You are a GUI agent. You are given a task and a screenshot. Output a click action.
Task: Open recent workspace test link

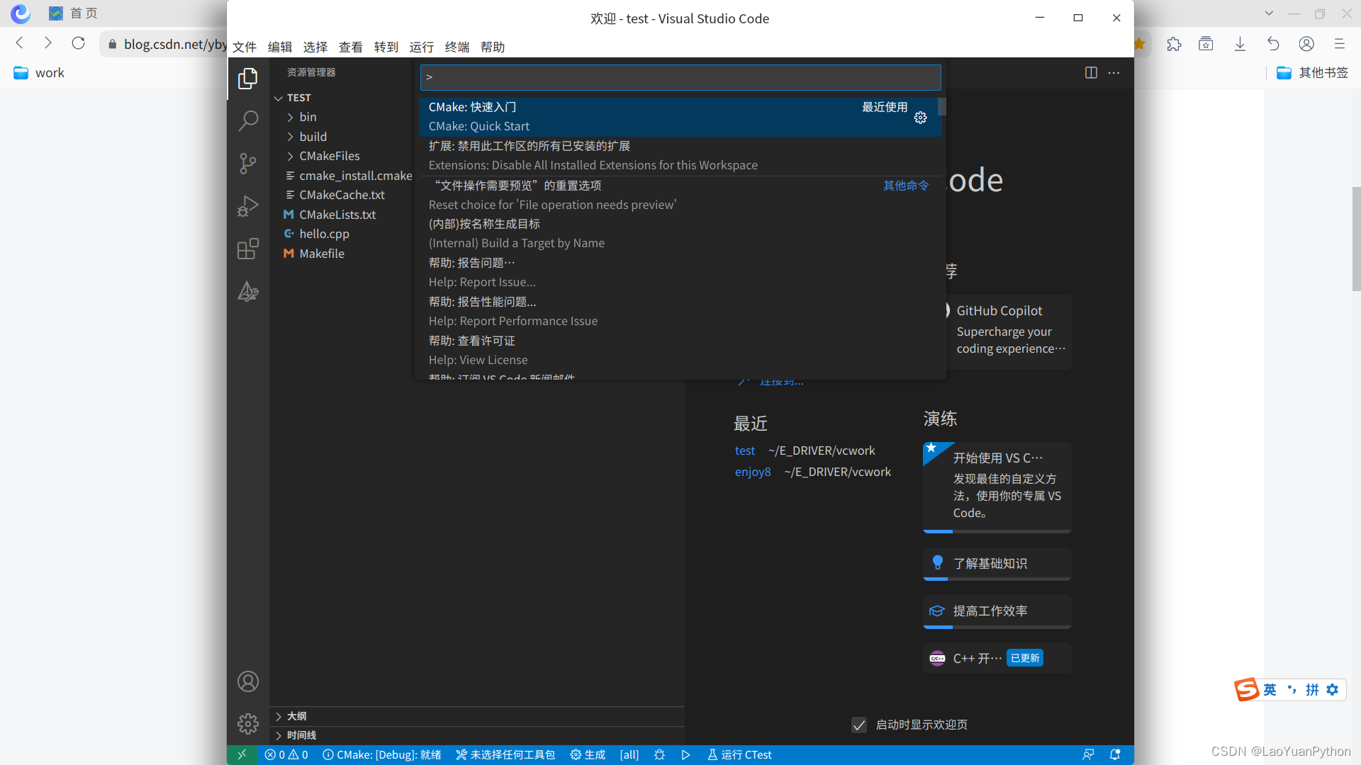(744, 451)
